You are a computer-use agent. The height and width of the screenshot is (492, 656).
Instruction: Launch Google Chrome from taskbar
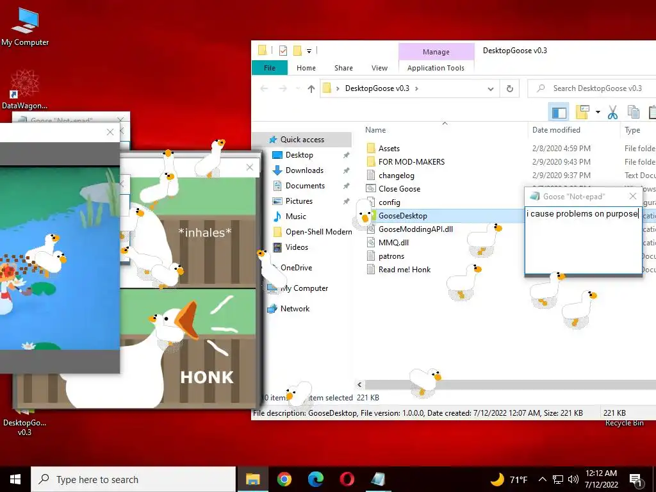tap(284, 479)
